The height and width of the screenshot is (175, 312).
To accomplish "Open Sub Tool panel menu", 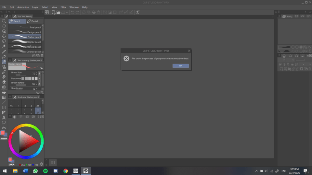I will point(10,16).
